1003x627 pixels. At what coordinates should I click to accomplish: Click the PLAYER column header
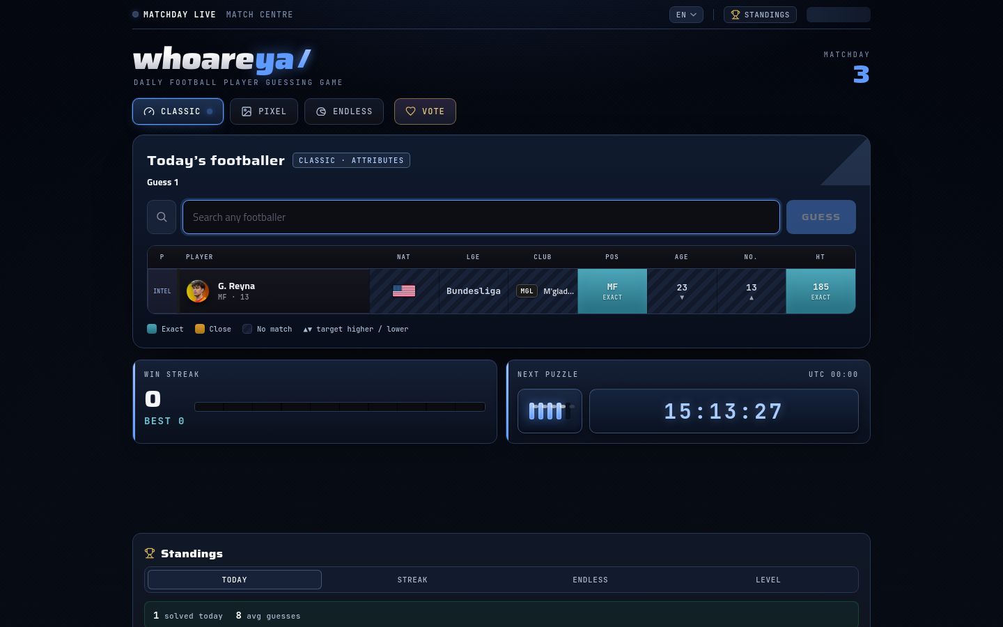[200, 257]
